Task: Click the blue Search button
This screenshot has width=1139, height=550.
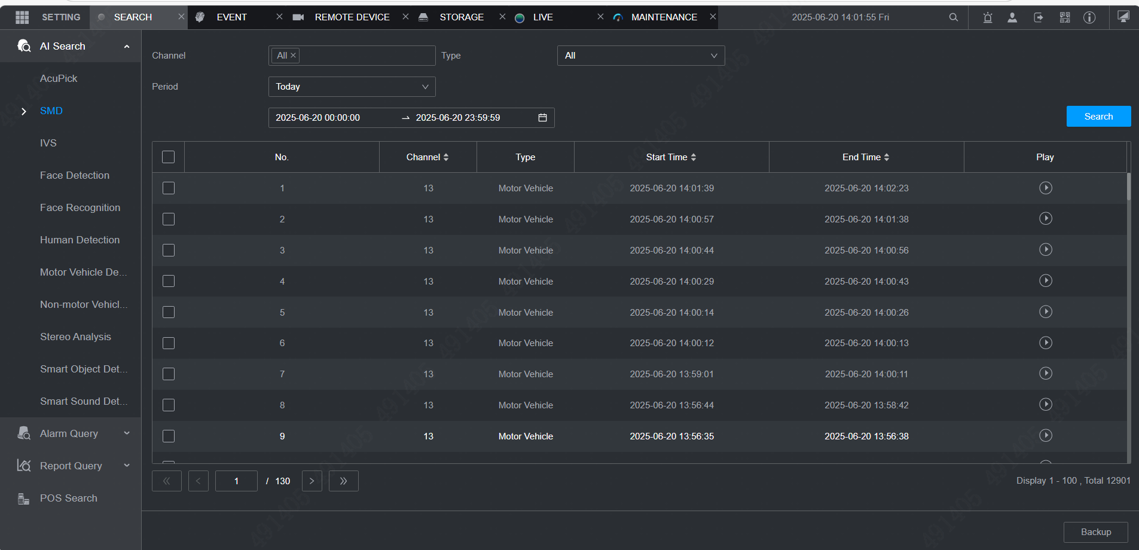Action: 1098,117
